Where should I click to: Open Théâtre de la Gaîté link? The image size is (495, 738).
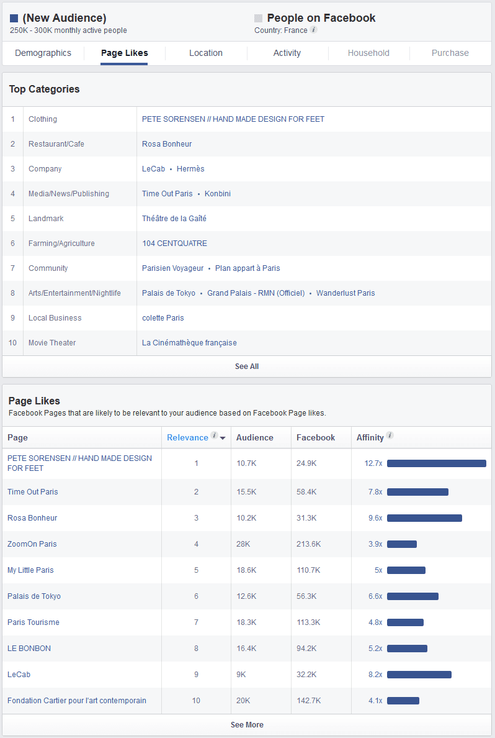(174, 219)
